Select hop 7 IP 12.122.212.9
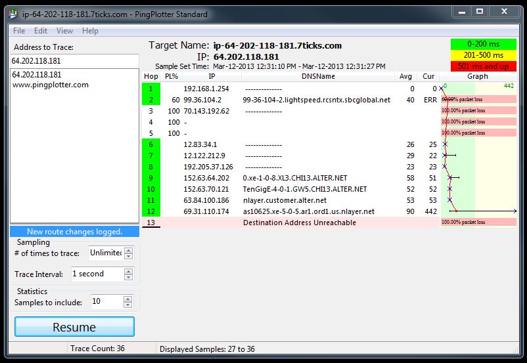The image size is (527, 363). (204, 156)
